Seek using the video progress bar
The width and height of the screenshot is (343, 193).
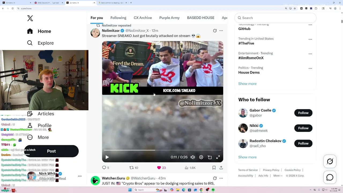point(162,150)
